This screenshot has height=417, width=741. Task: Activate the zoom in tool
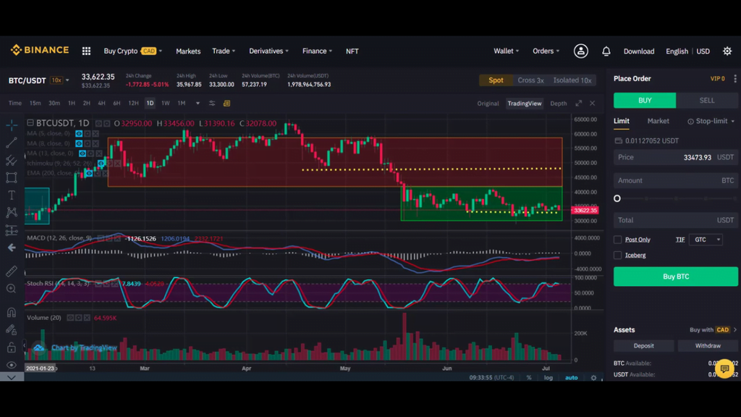pyautogui.click(x=12, y=288)
